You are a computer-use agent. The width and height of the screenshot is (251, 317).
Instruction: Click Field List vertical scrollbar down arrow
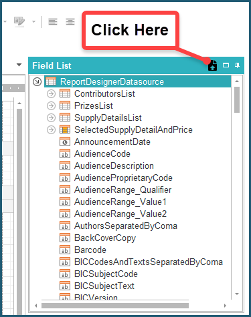click(x=237, y=294)
